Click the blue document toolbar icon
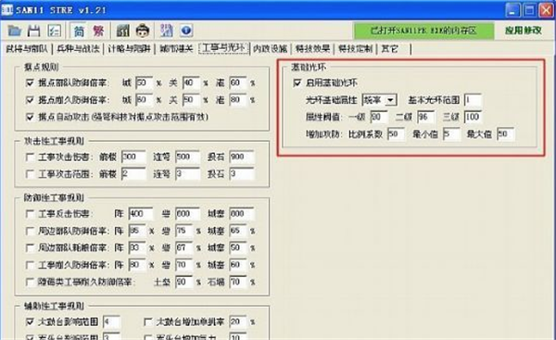This screenshot has width=556, height=340. pos(167,31)
